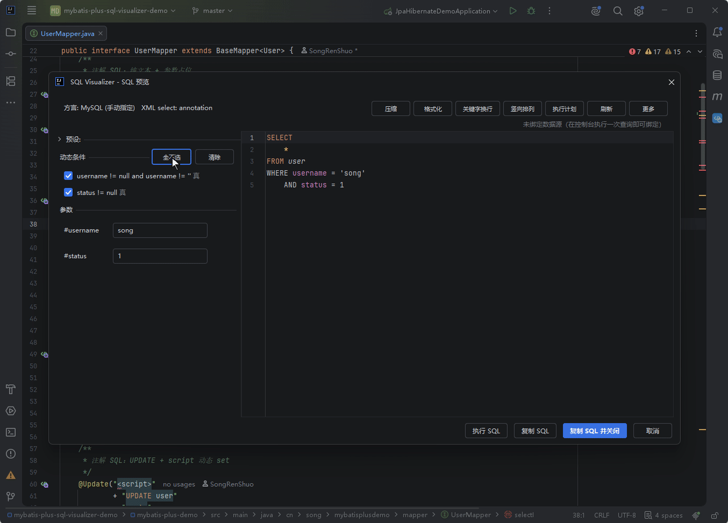Open the master branch dropdown
This screenshot has height=523, width=728.
click(212, 11)
